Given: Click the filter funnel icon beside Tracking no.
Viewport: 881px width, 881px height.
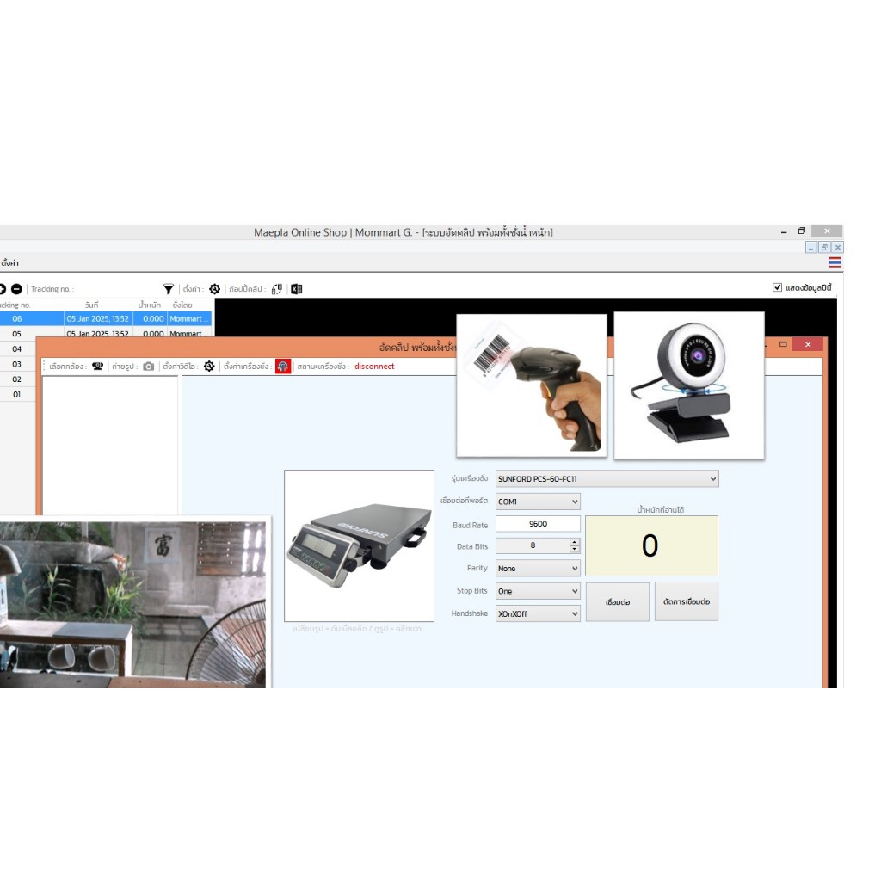Looking at the screenshot, I should click(x=169, y=289).
